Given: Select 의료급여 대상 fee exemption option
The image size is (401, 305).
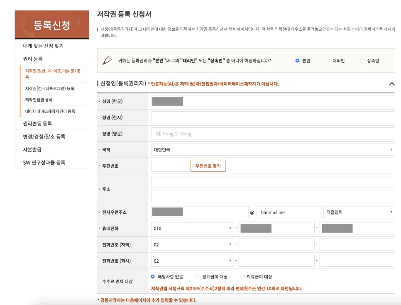Looking at the screenshot, I should coord(242,277).
